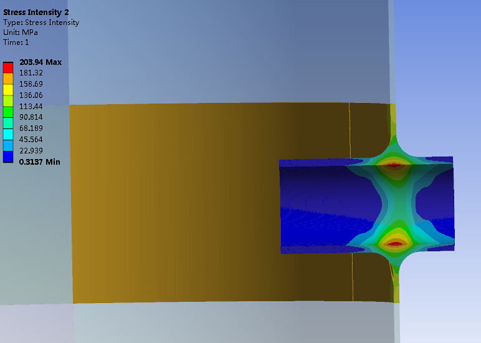Click the dark blue legend color band

point(8,157)
